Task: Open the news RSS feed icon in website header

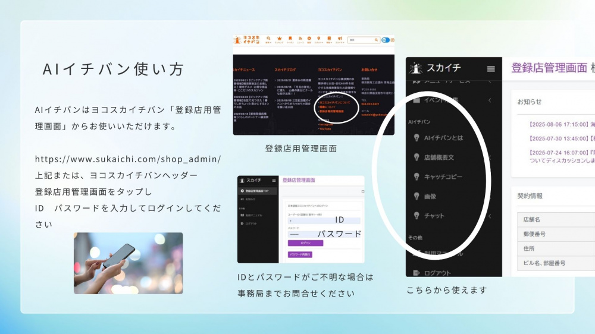Action: (300, 39)
